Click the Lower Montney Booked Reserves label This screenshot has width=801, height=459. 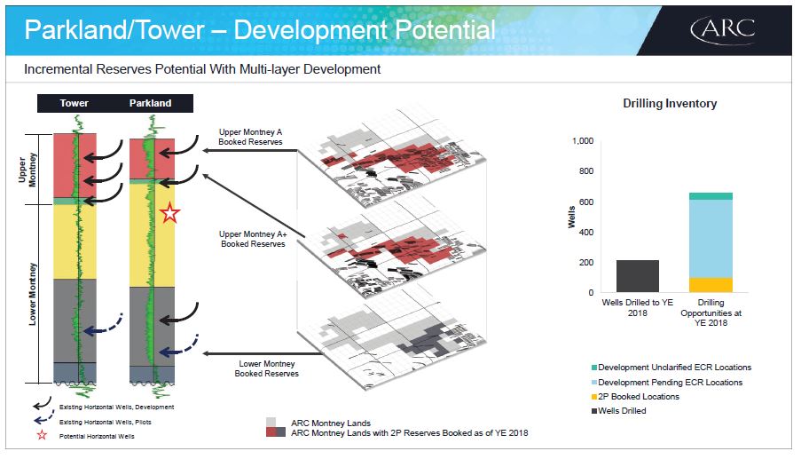click(x=267, y=368)
